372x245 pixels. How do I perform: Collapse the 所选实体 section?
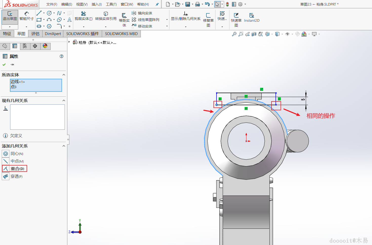click(64, 75)
